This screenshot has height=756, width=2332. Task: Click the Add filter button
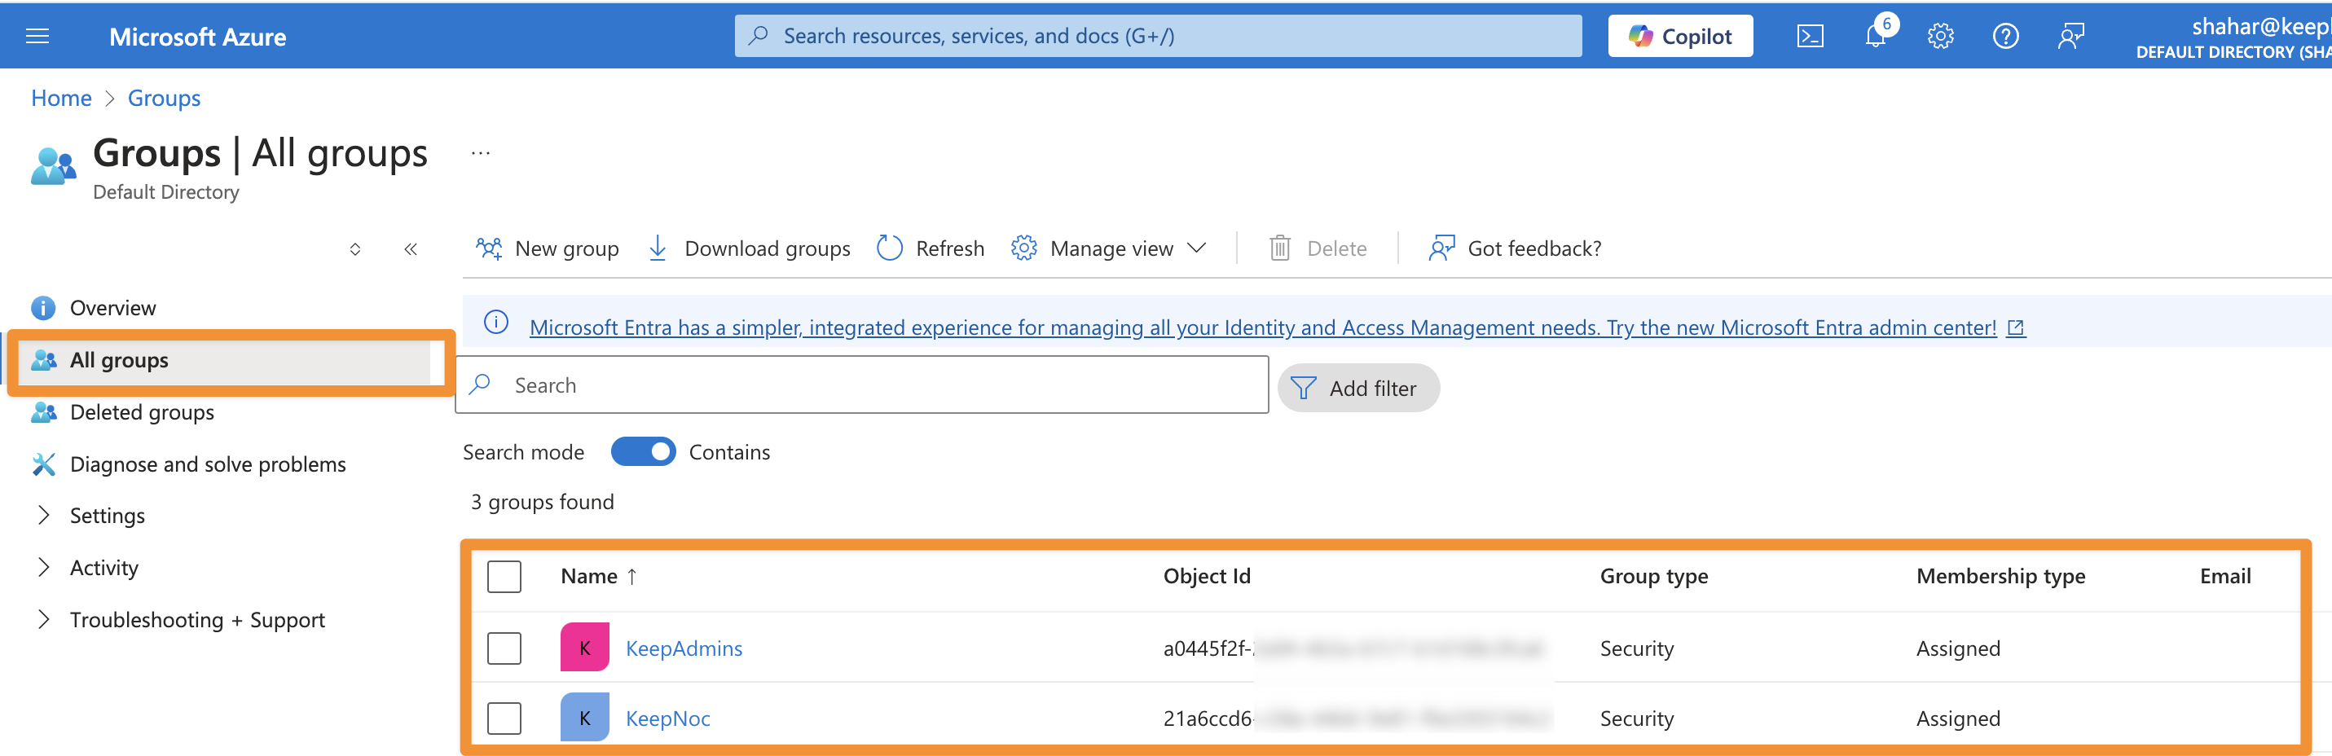point(1358,388)
